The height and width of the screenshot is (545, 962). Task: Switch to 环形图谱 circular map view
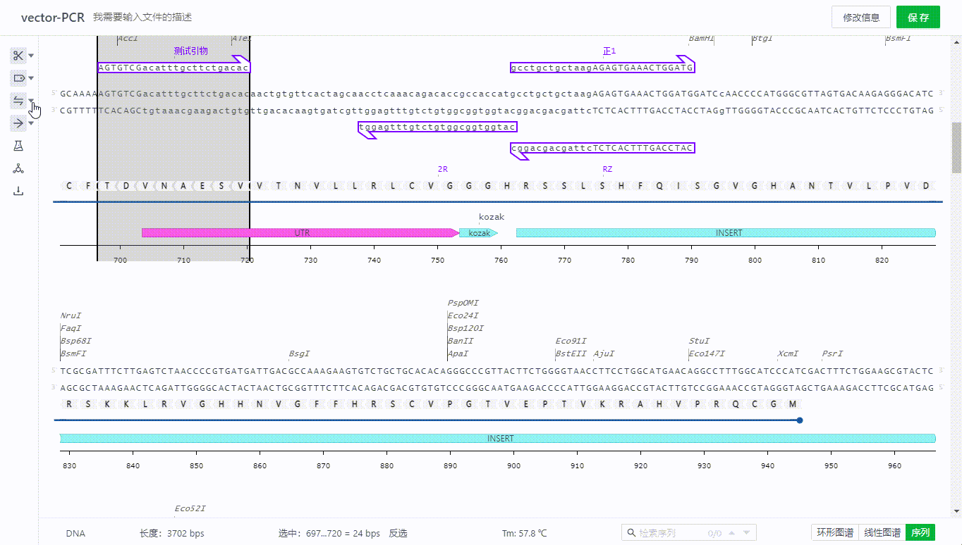click(x=835, y=533)
